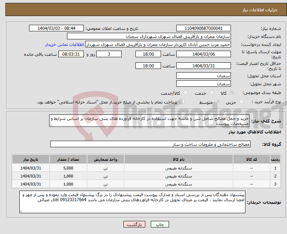Click the response deadline date 1404/03/06
This screenshot has height=234, width=287.
tap(203, 54)
